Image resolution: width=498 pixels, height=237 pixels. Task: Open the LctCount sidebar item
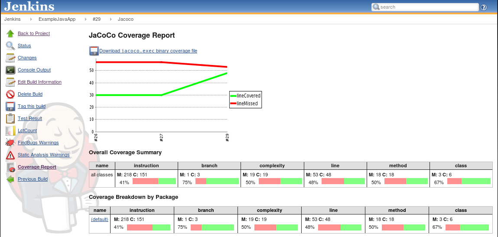click(x=27, y=131)
